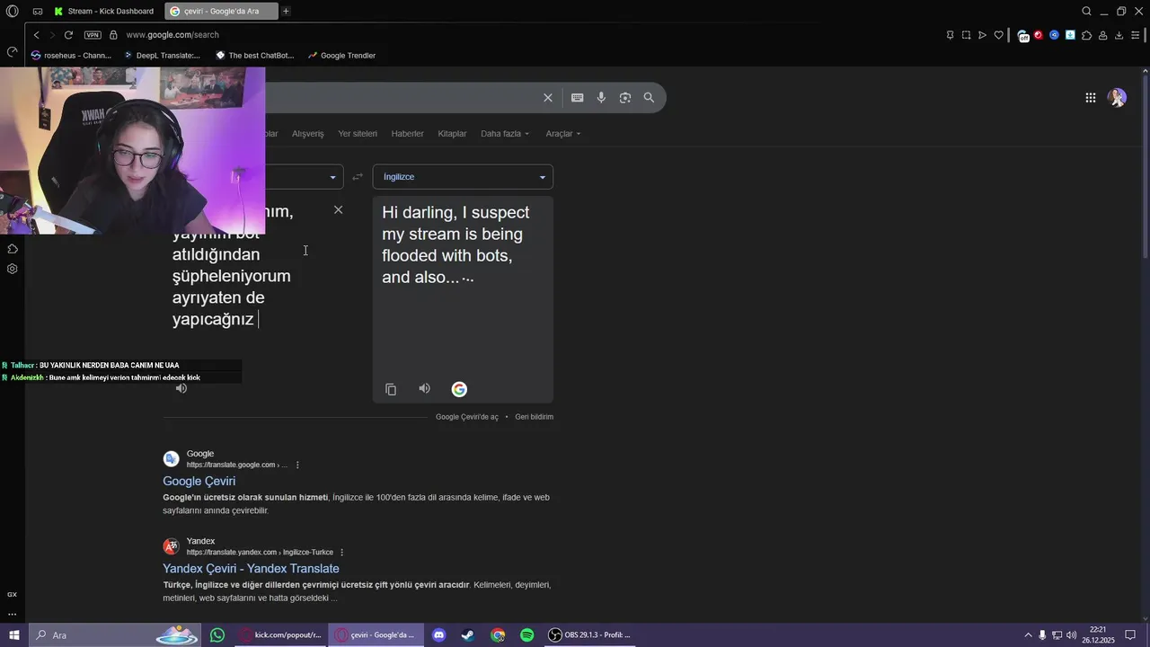Search by image with Google Lens
Image resolution: width=1150 pixels, height=647 pixels.
pos(625,98)
